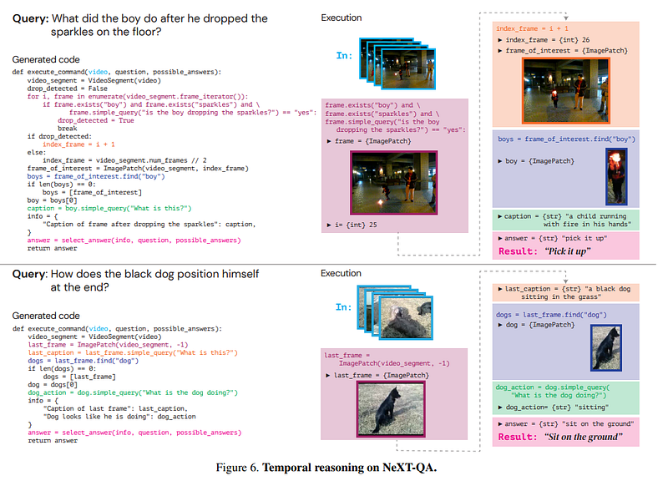Click the 'if len(boys) == 0:' code line

coord(61,185)
